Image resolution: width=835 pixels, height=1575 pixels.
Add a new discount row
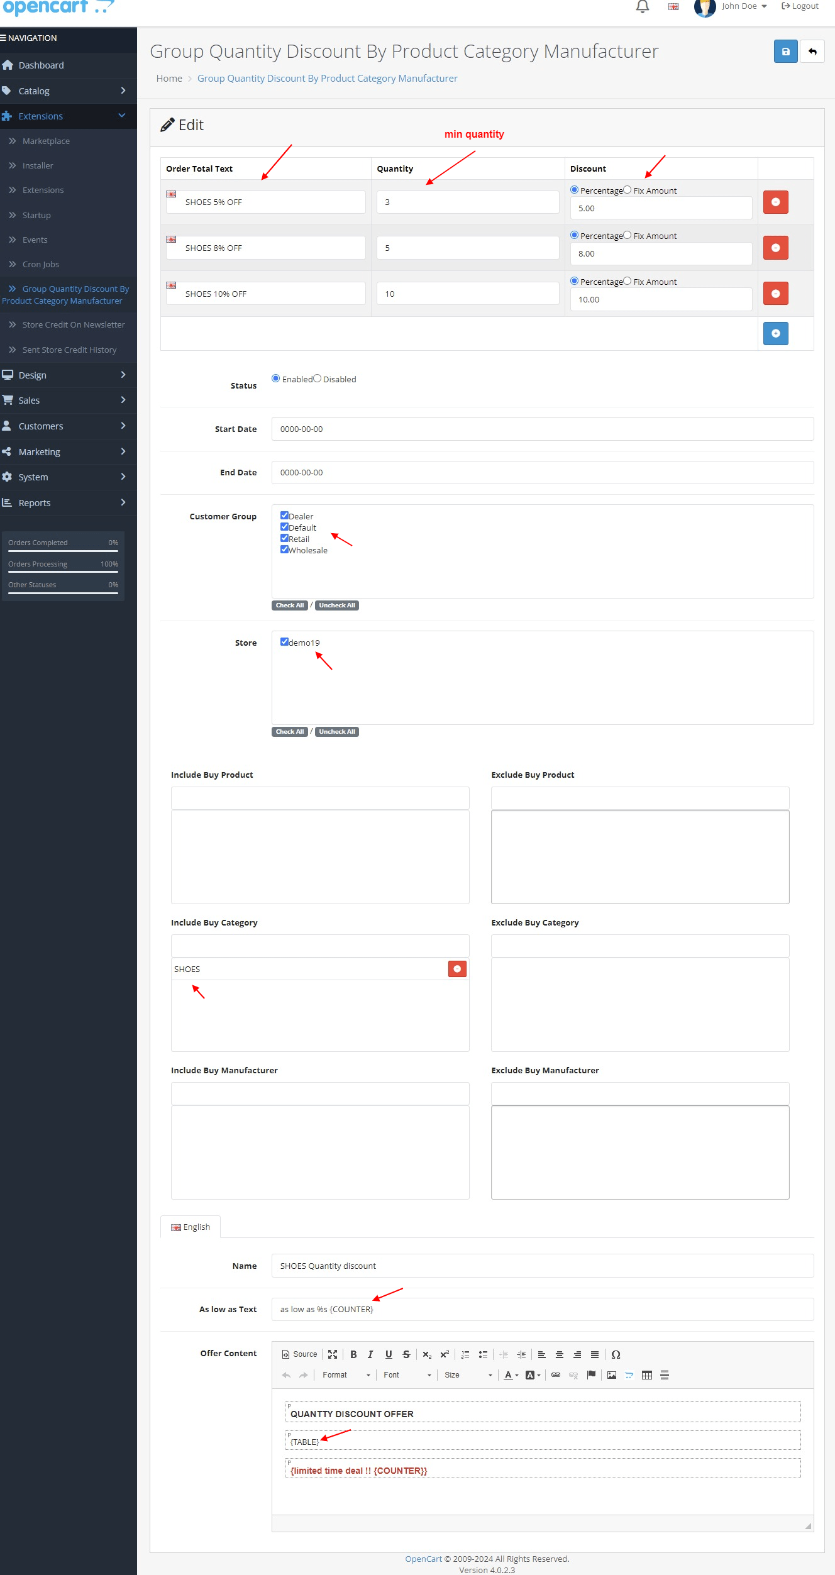775,334
